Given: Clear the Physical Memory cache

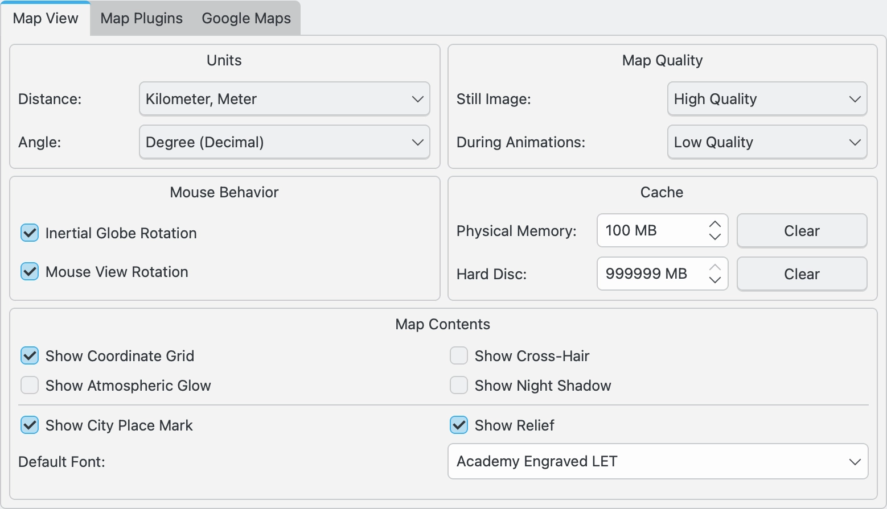Looking at the screenshot, I should pyautogui.click(x=802, y=231).
